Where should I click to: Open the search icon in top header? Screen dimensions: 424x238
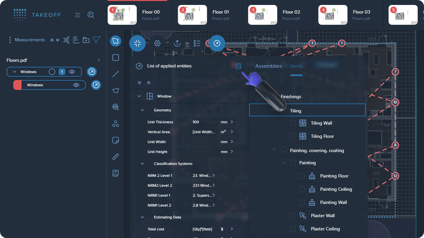click(x=91, y=15)
